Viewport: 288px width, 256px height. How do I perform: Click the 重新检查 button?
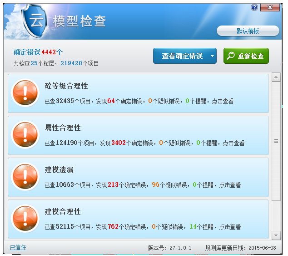pos(246,56)
